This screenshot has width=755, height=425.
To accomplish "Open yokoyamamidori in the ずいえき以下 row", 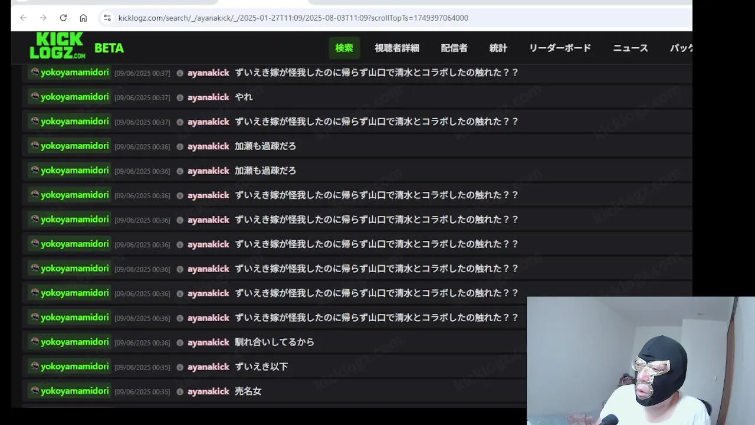I will pyautogui.click(x=75, y=367).
